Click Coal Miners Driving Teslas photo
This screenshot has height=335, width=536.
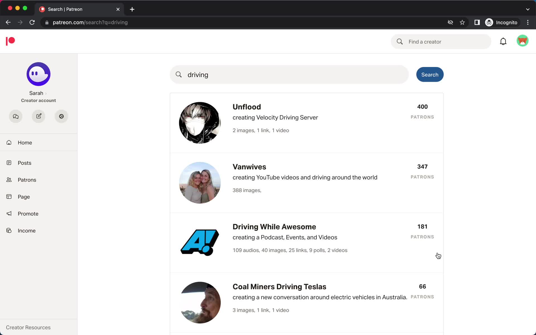200,303
